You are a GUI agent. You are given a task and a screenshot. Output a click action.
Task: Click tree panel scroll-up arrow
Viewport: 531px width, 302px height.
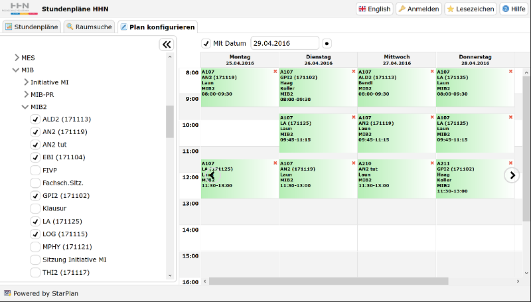[x=170, y=57]
